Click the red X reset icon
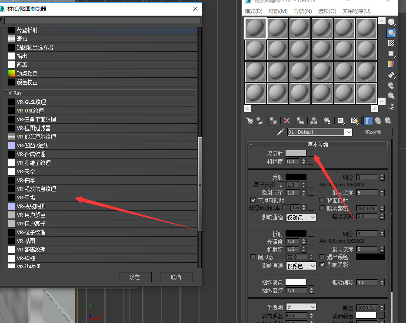Image resolution: width=406 pixels, height=323 pixels. (287, 121)
